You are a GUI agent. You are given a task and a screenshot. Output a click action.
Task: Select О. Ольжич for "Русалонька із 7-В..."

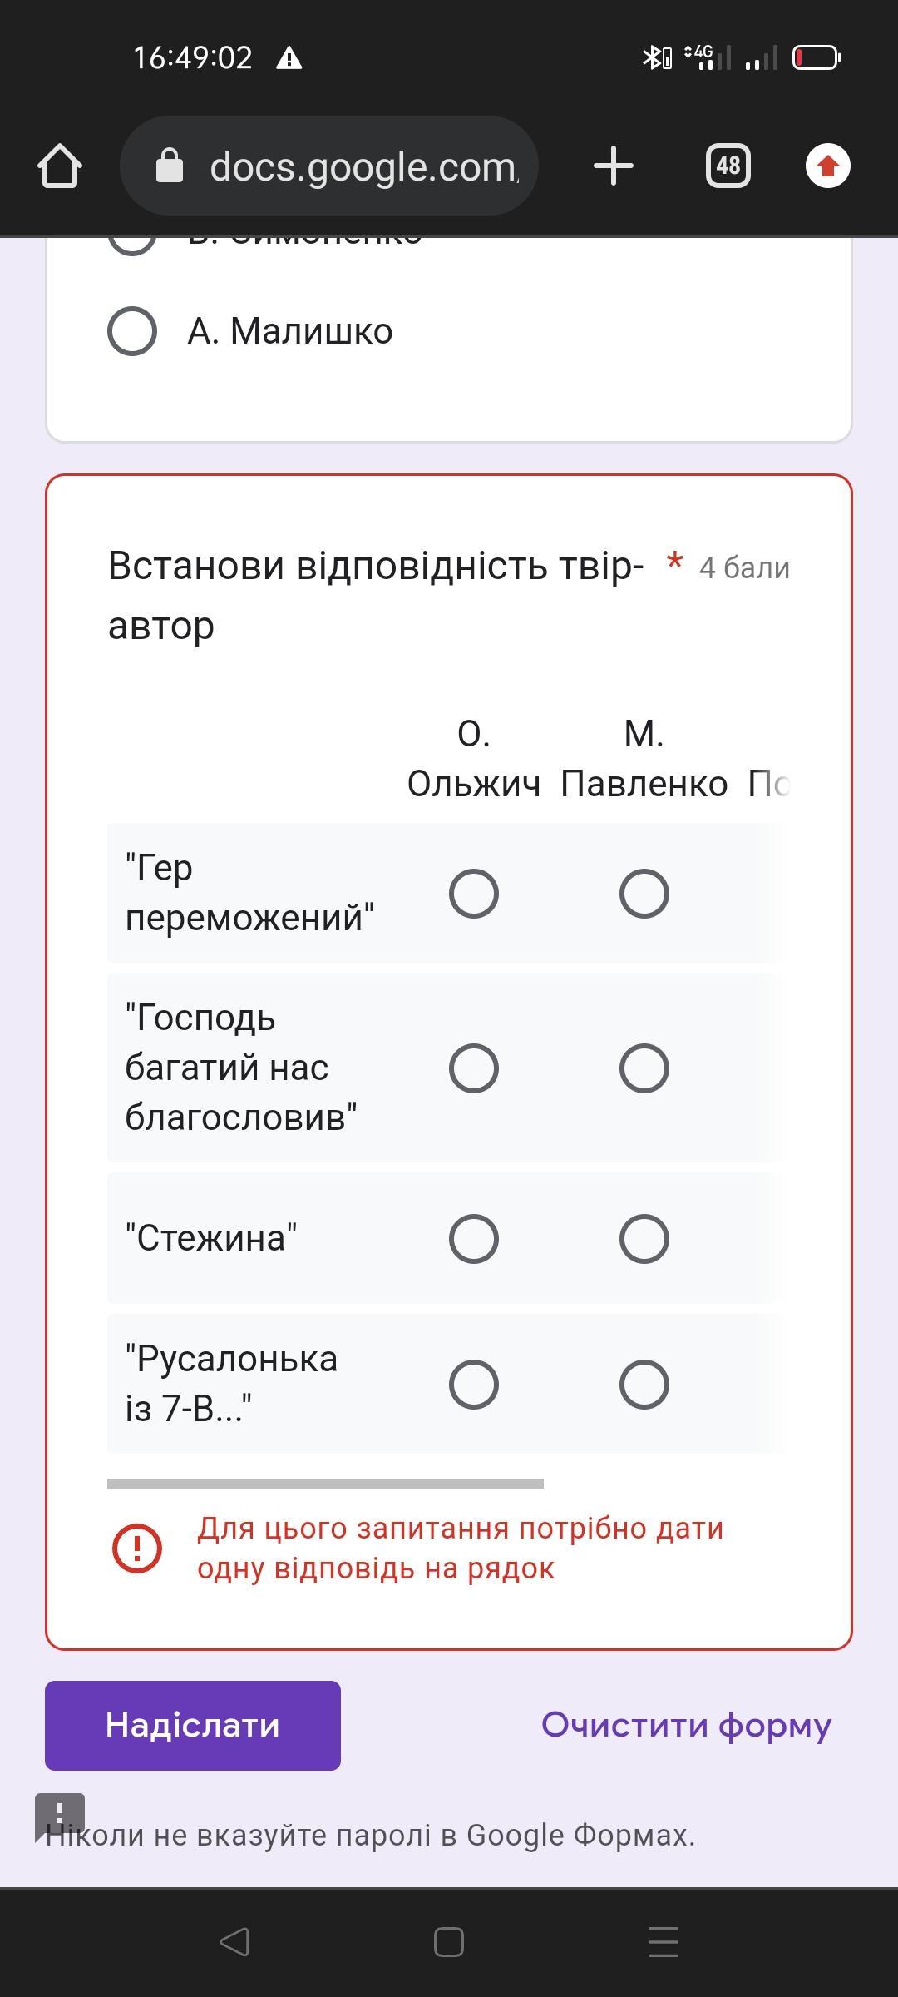tap(474, 1385)
